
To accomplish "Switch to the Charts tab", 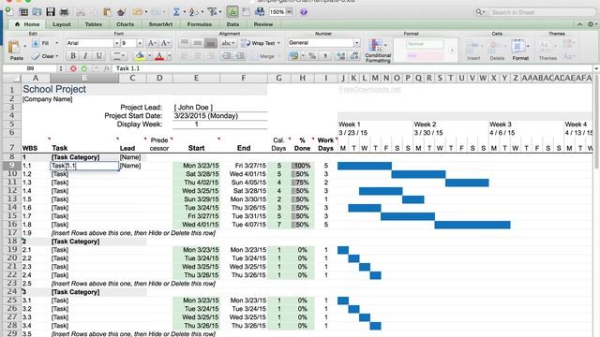I will click(125, 24).
